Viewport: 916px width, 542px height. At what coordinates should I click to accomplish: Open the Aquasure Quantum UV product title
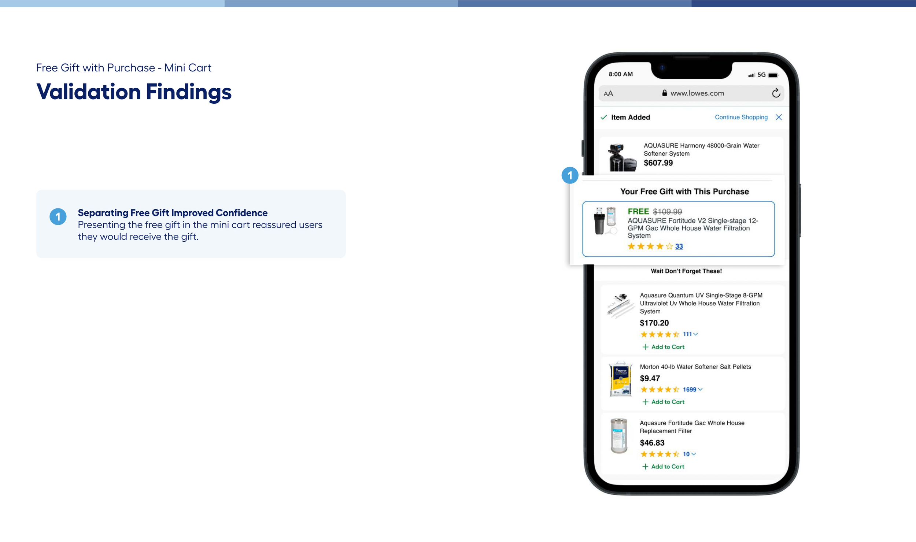pyautogui.click(x=701, y=303)
